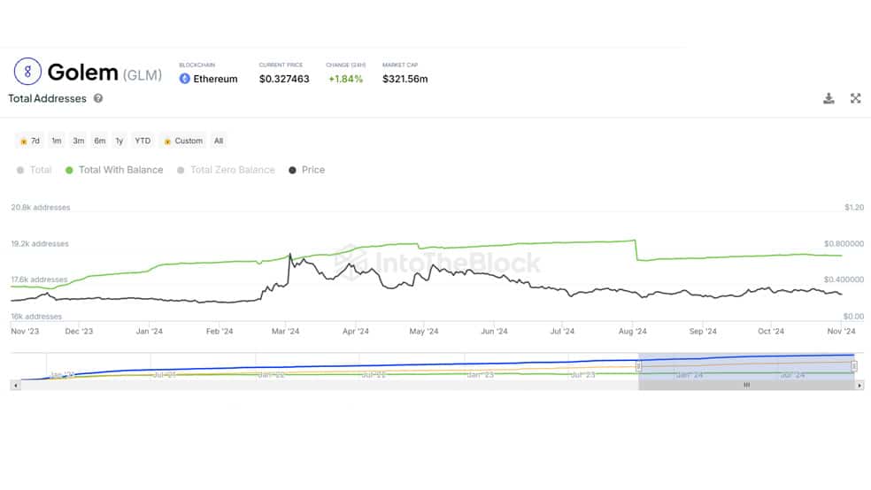Download the chart data
This screenshot has height=490, width=871.
(829, 98)
